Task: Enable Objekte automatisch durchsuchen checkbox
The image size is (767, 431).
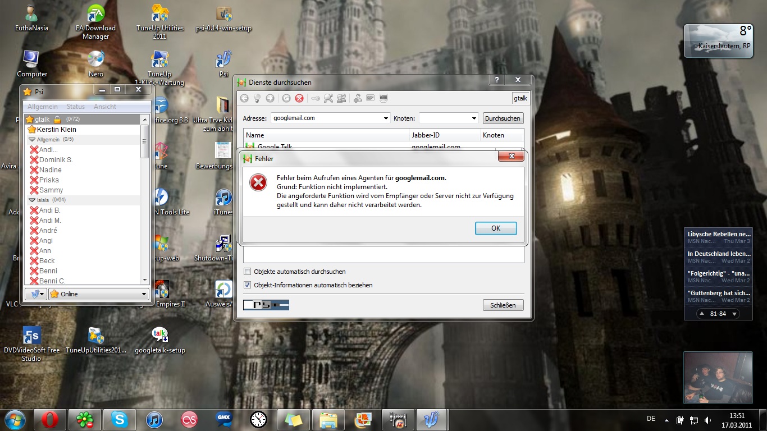Action: click(x=248, y=272)
